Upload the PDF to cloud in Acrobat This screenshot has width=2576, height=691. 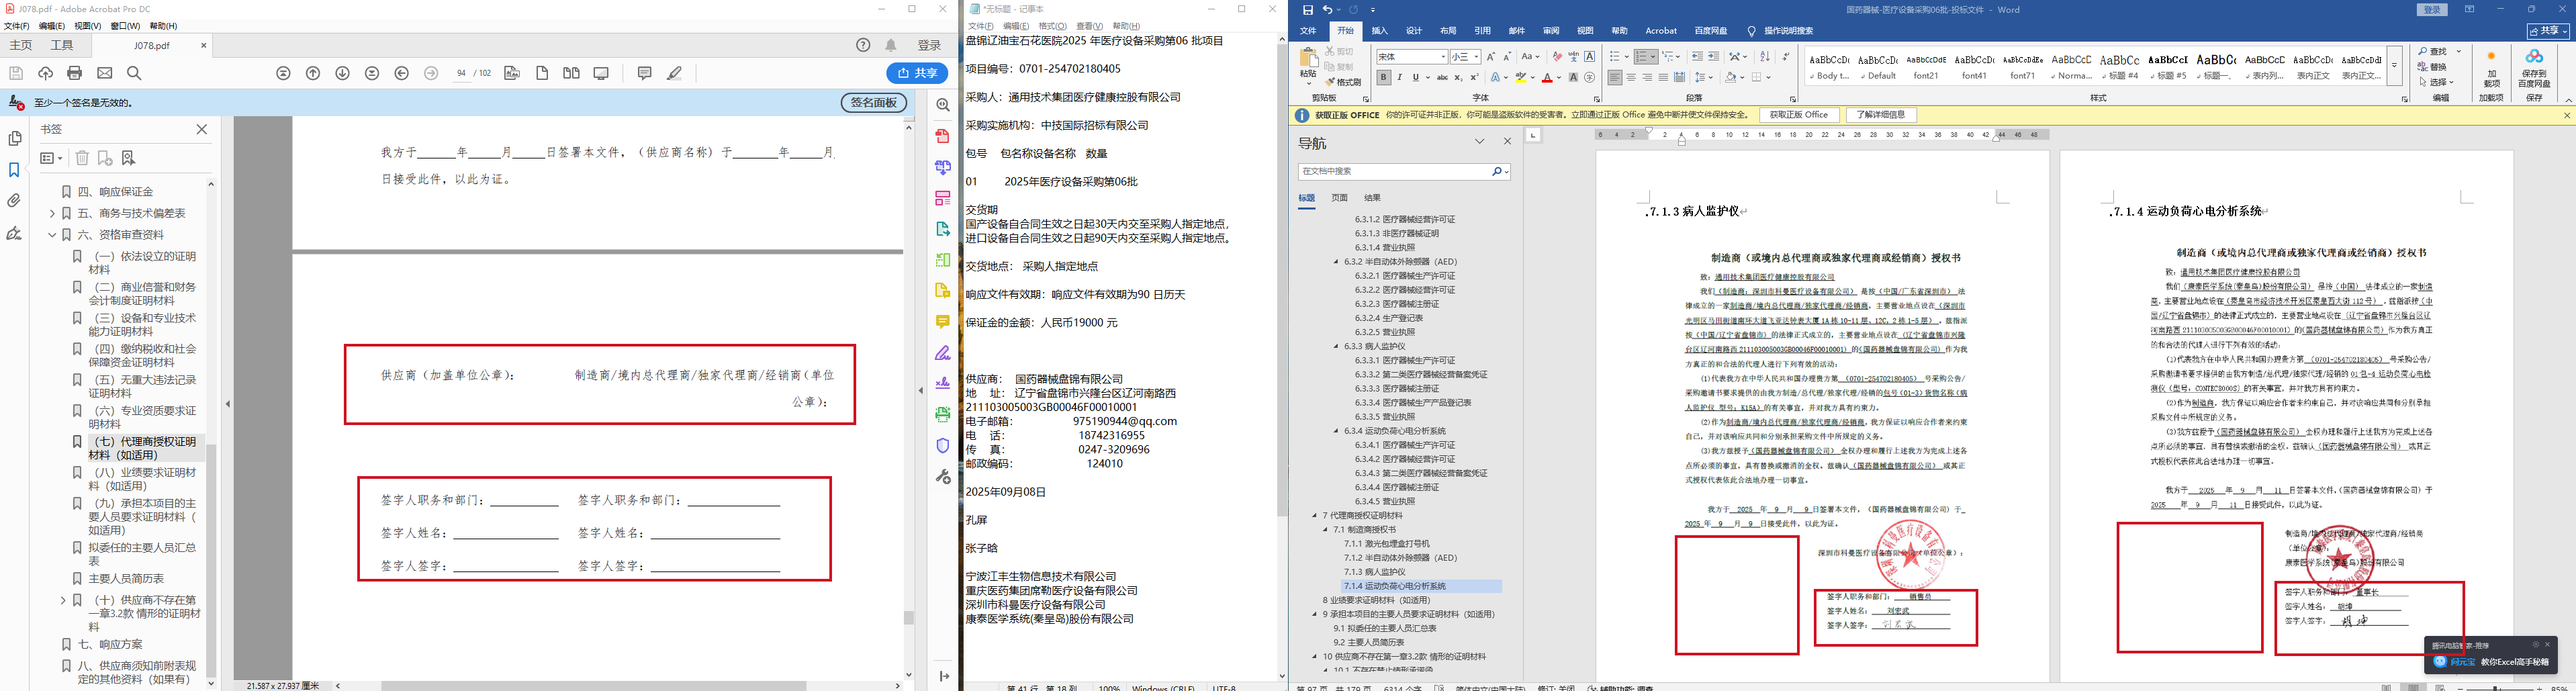pyautogui.click(x=45, y=73)
